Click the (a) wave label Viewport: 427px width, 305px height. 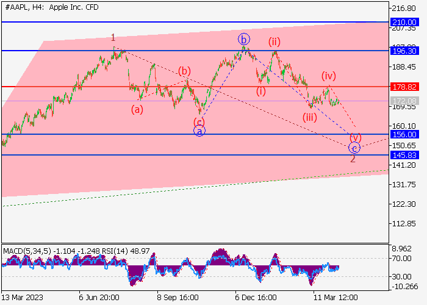coord(137,110)
